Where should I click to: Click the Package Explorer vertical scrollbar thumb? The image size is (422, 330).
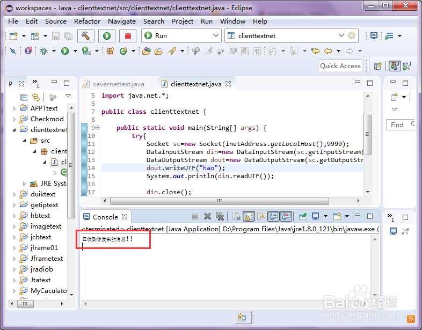(71, 165)
